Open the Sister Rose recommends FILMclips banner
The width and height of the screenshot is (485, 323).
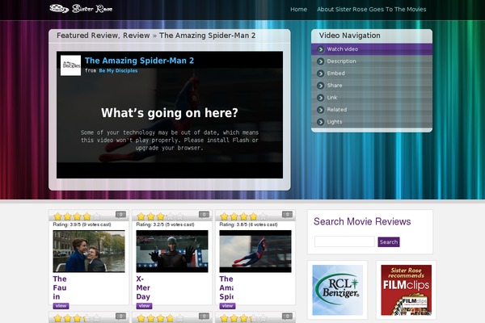point(406,290)
